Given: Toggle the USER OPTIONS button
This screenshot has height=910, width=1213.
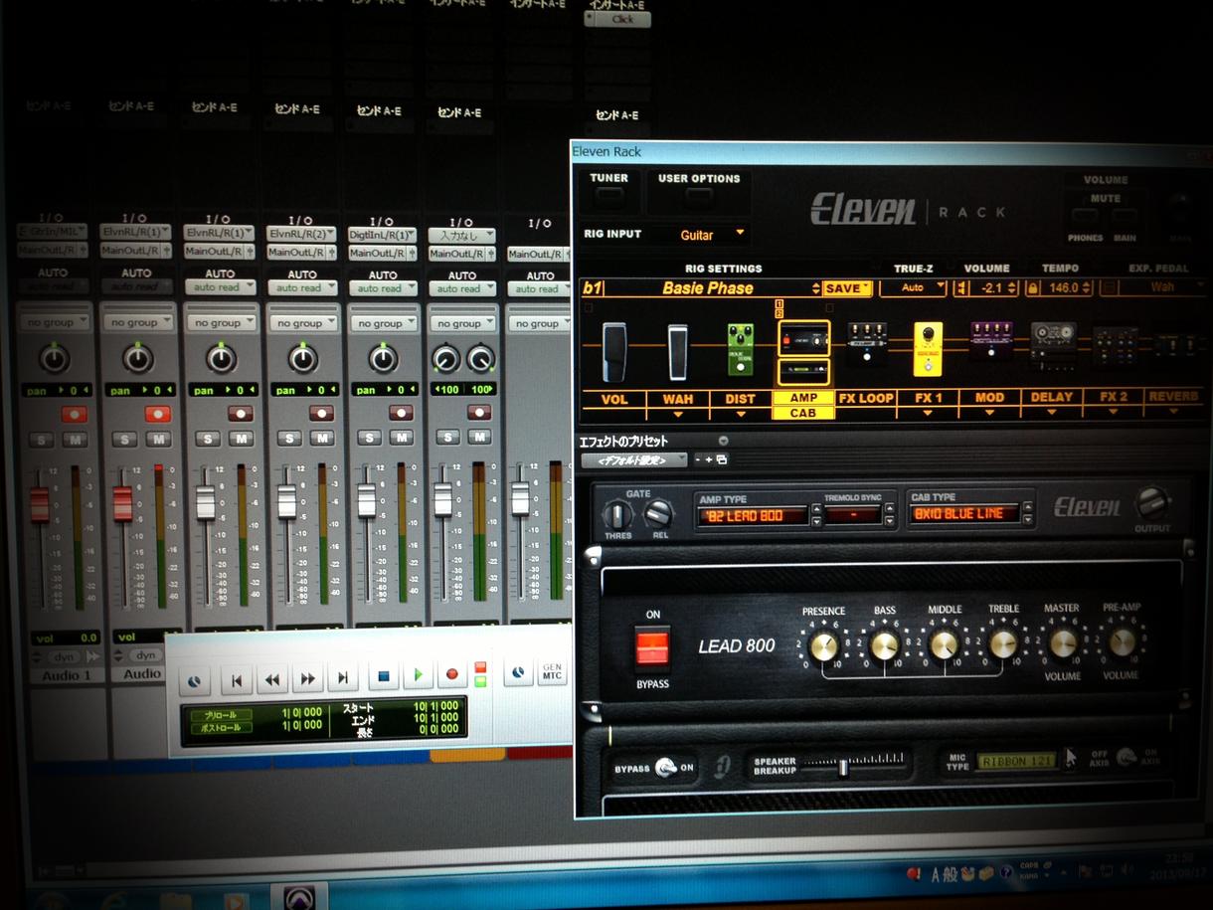Looking at the screenshot, I should coord(699,197).
